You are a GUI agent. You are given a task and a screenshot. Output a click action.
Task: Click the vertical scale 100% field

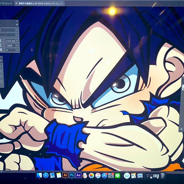[10, 45]
